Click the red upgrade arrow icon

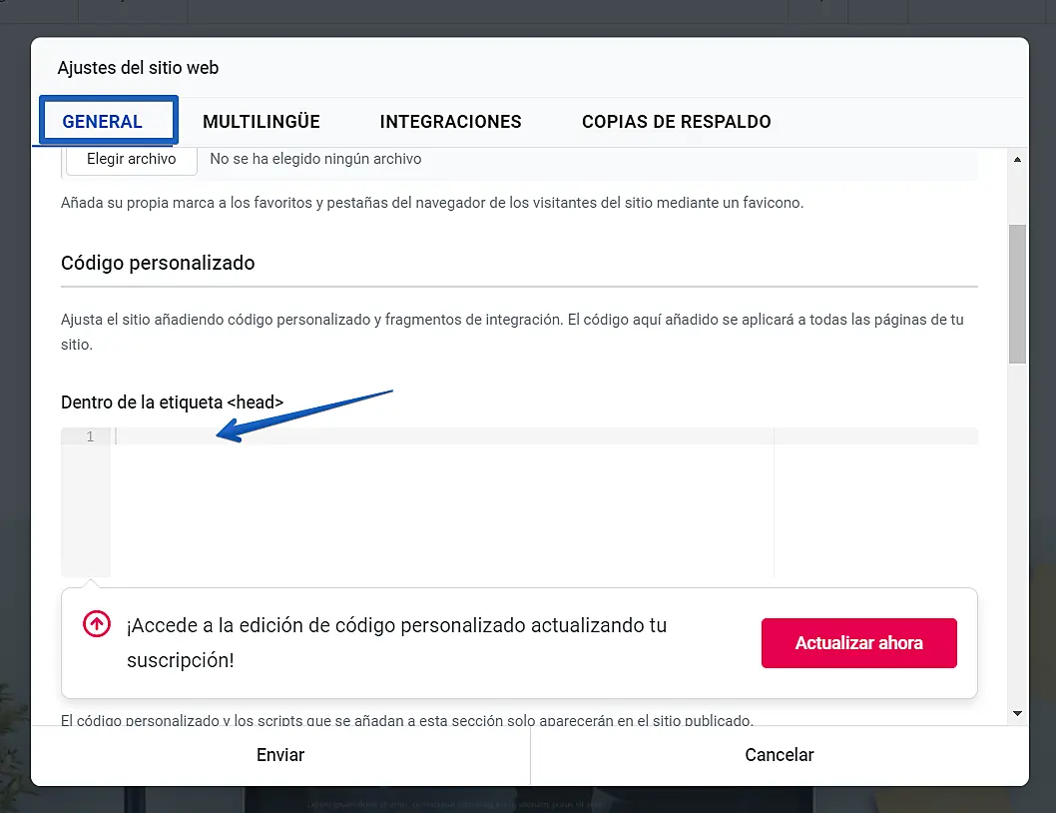(96, 624)
